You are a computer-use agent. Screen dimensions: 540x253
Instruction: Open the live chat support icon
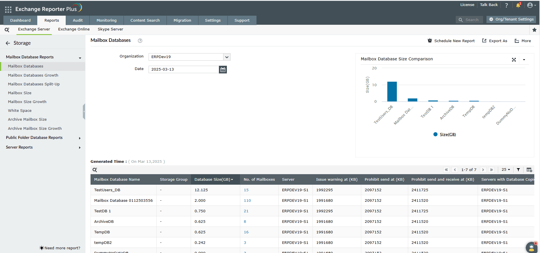pyautogui.click(x=531, y=247)
